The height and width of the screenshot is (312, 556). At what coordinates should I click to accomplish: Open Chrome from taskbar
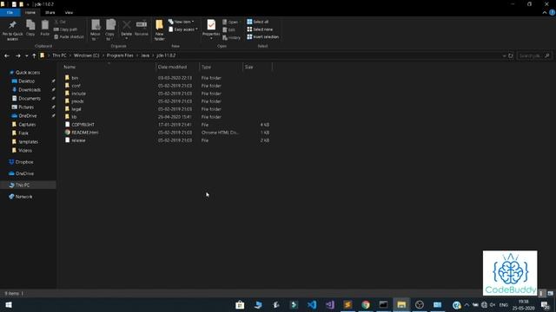click(x=366, y=304)
